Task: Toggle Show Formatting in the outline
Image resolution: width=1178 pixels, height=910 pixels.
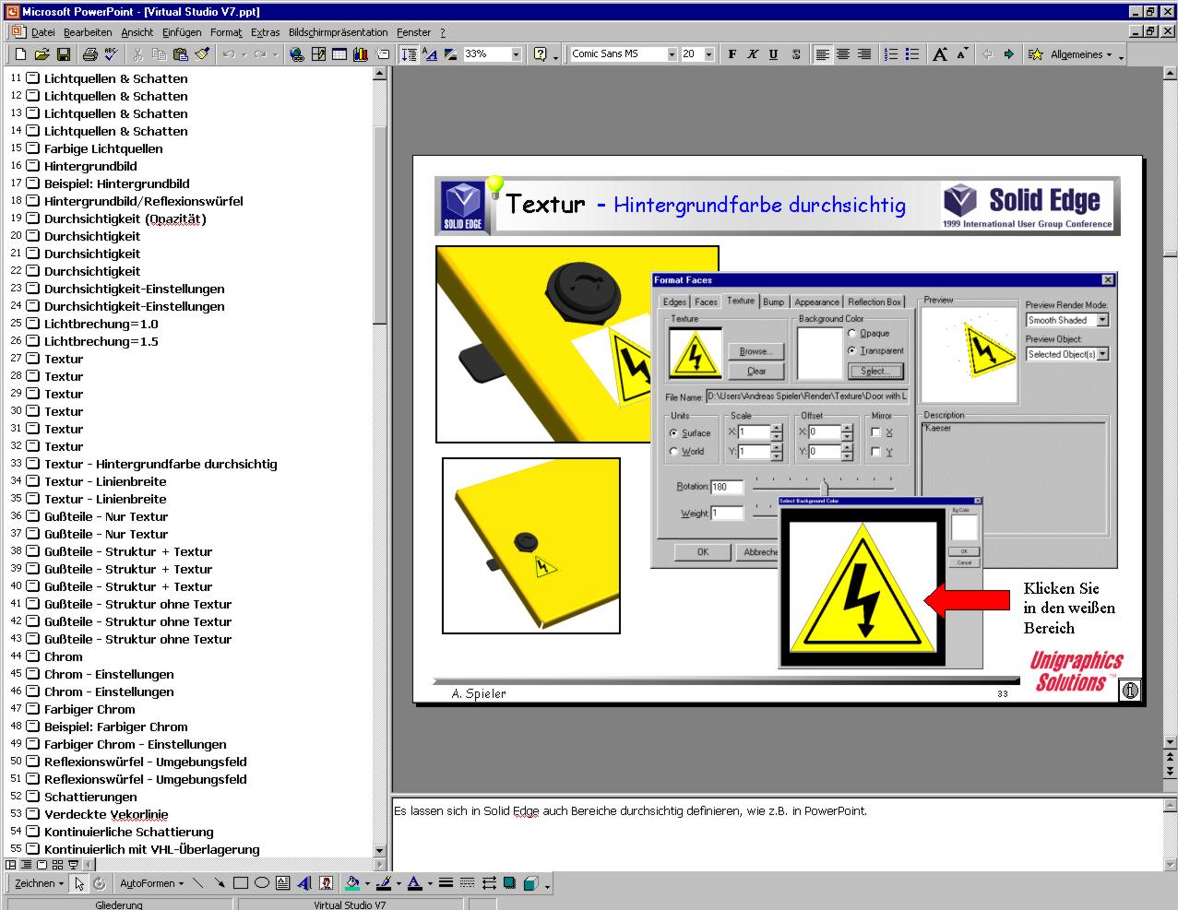Action: [x=430, y=54]
